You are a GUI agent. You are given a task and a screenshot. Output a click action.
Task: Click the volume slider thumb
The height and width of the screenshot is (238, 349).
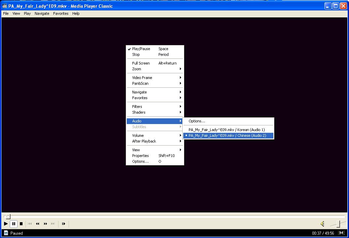tap(338, 224)
